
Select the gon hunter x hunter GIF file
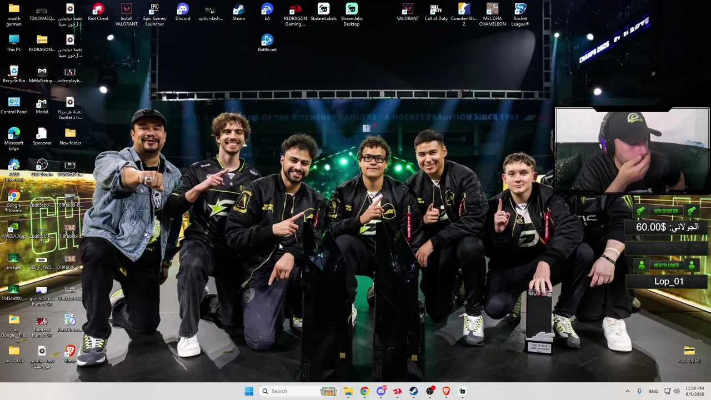[42, 295]
